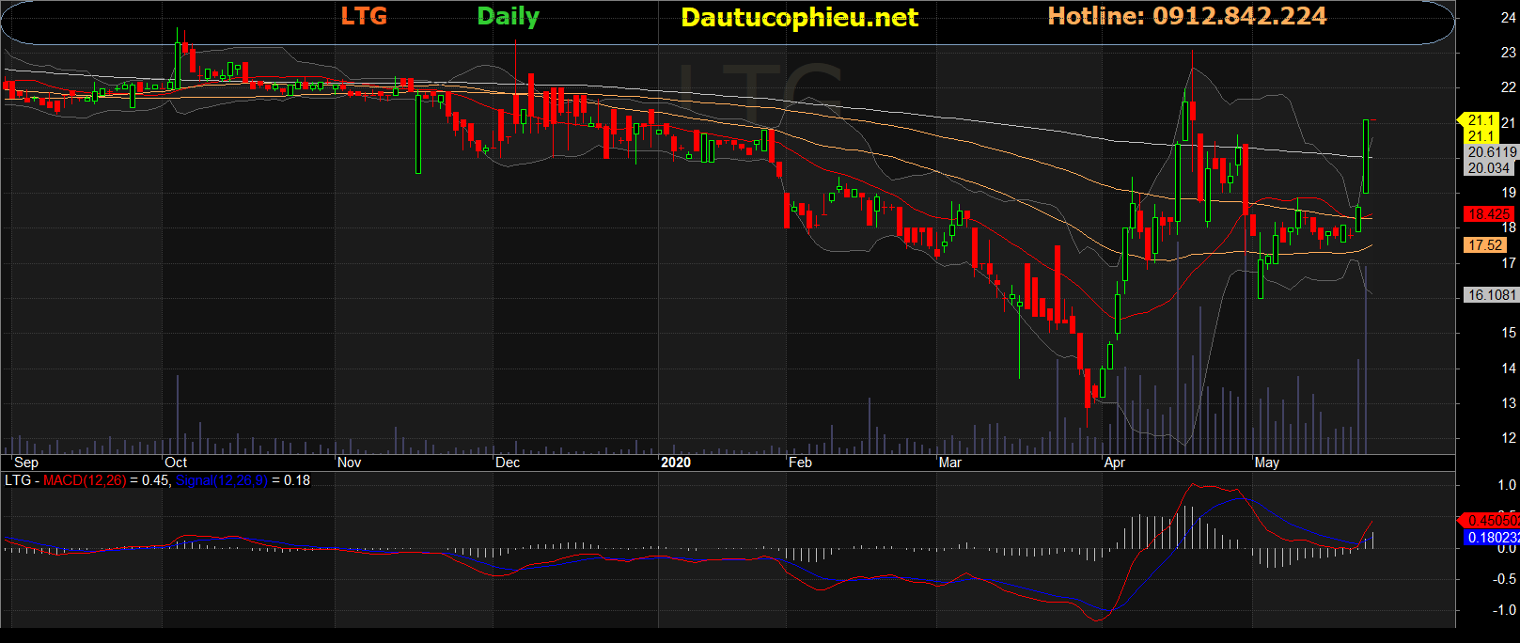Jump to Dec on the time axis
Screen dimensions: 1520x643
click(508, 463)
